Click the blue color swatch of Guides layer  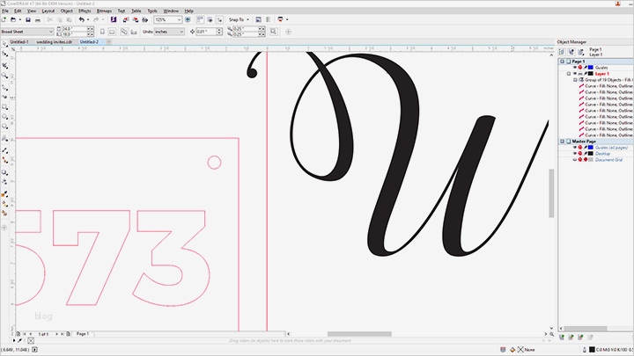[x=589, y=67]
